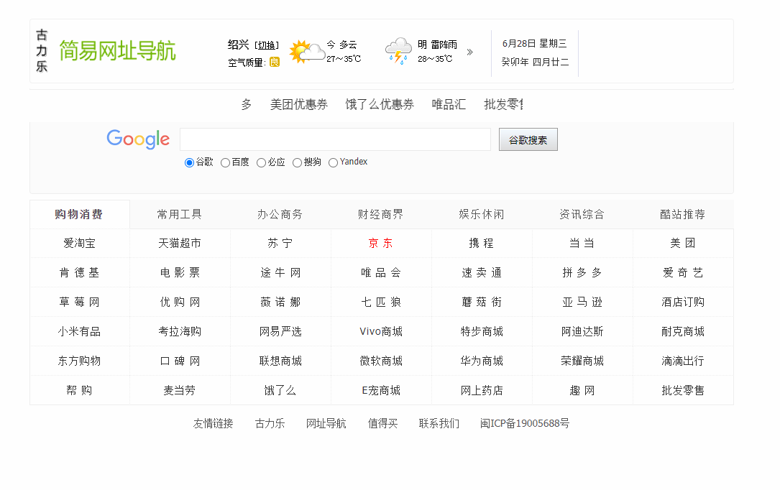Open the 常用工具 category tab
Viewport: 780px width, 490px height.
pyautogui.click(x=180, y=214)
